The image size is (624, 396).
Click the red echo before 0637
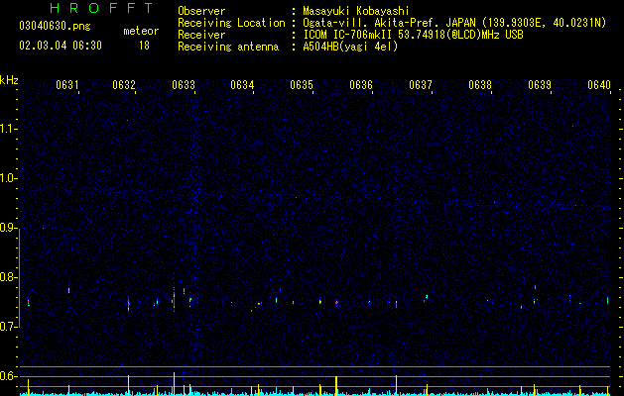pyautogui.click(x=397, y=304)
